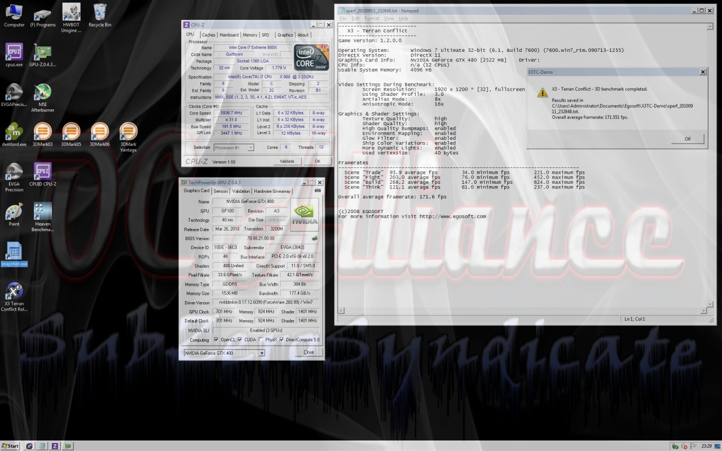Click the CPU-Z button in the taskbar
The image size is (722, 451).
coord(55,446)
